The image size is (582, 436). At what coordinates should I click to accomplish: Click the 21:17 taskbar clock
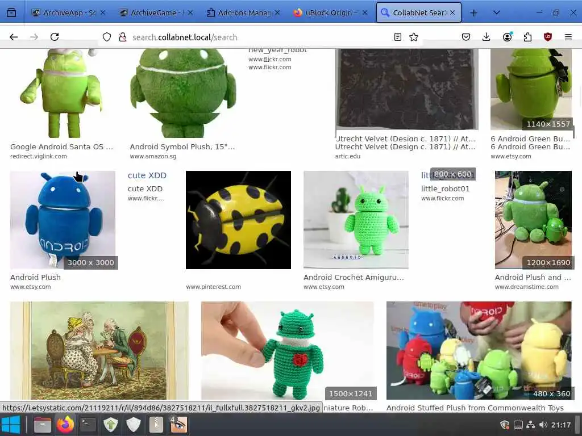[560, 425]
